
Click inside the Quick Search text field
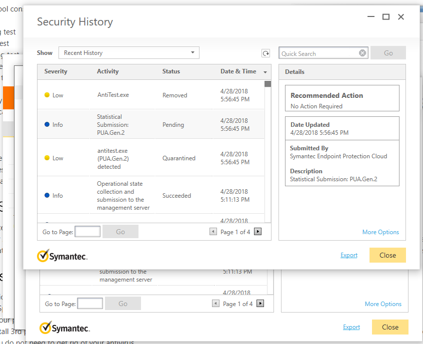click(x=319, y=53)
